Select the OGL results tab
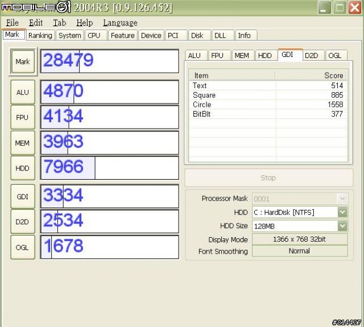Image resolution: width=364 pixels, height=327 pixels. tap(335, 55)
